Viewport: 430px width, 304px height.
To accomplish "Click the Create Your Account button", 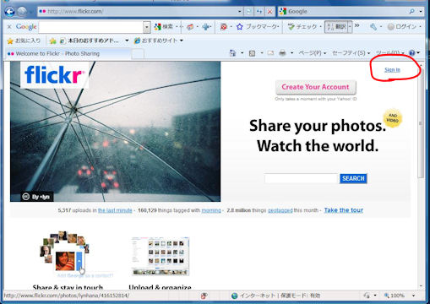I will pos(315,87).
